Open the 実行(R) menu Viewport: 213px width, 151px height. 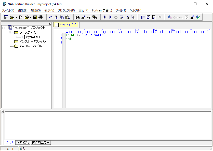coord(83,10)
